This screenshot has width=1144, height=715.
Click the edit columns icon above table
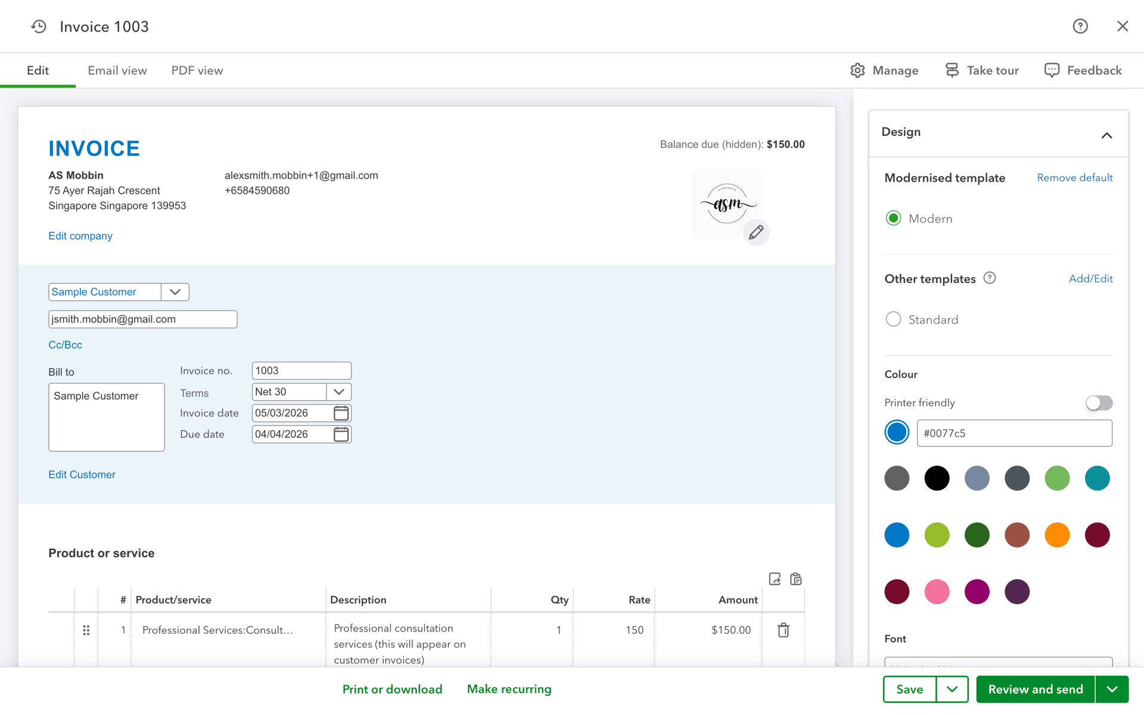pyautogui.click(x=775, y=579)
